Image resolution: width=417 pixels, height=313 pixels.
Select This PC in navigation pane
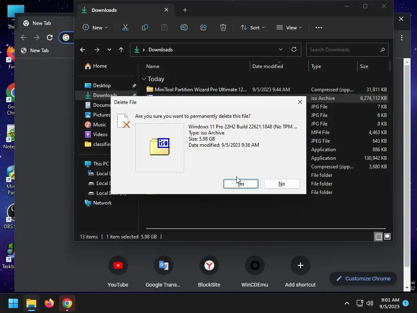pos(97,164)
